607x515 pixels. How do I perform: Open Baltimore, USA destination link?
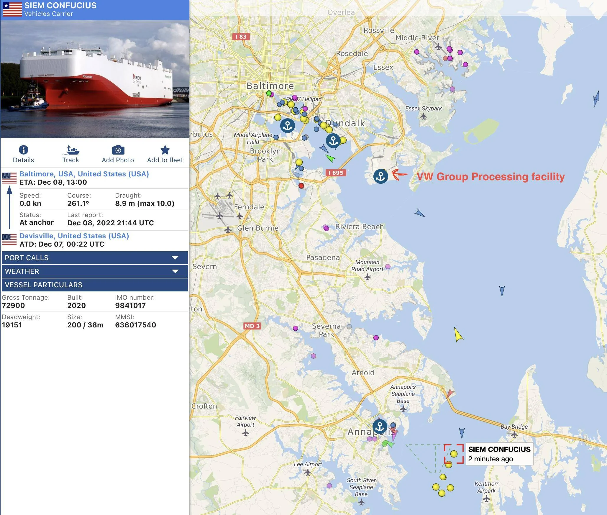(84, 174)
